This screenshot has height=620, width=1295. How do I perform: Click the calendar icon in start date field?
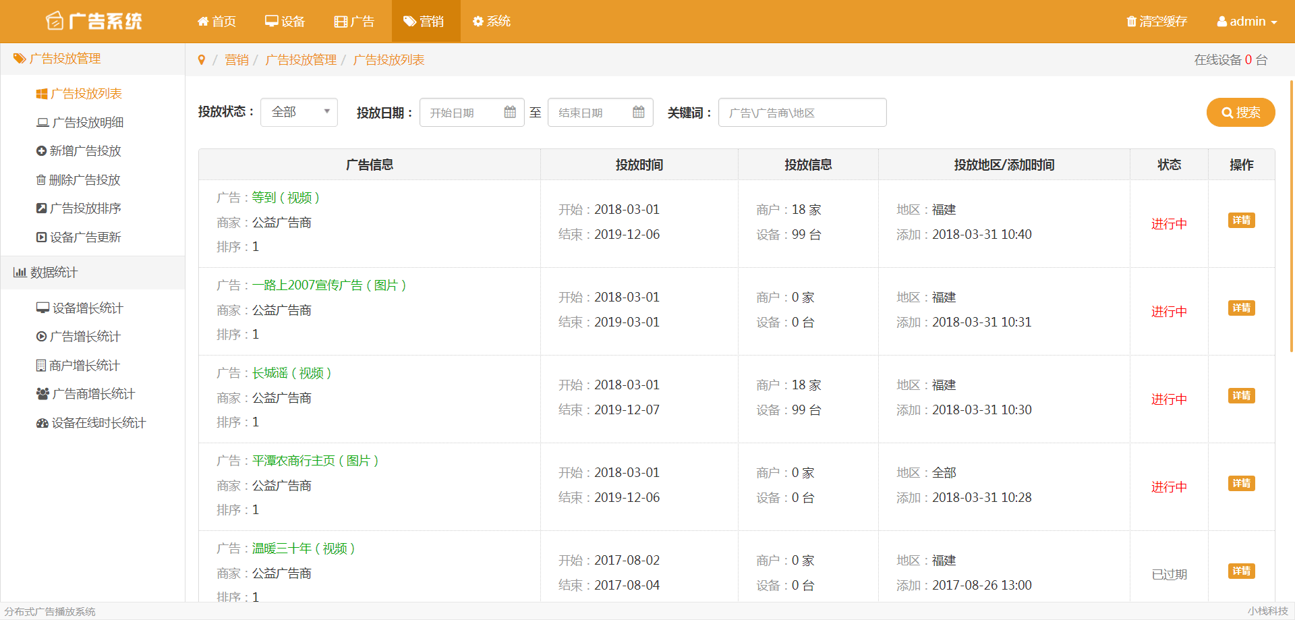(510, 112)
